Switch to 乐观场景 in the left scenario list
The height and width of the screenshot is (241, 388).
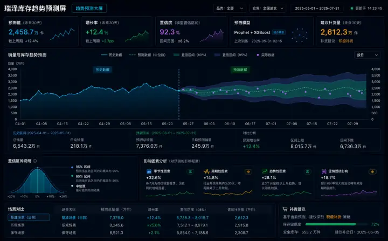tap(17, 225)
